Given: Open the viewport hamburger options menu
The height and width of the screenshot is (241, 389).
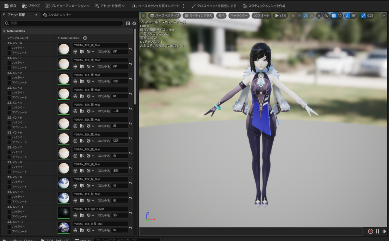Looking at the screenshot, I should tap(144, 16).
